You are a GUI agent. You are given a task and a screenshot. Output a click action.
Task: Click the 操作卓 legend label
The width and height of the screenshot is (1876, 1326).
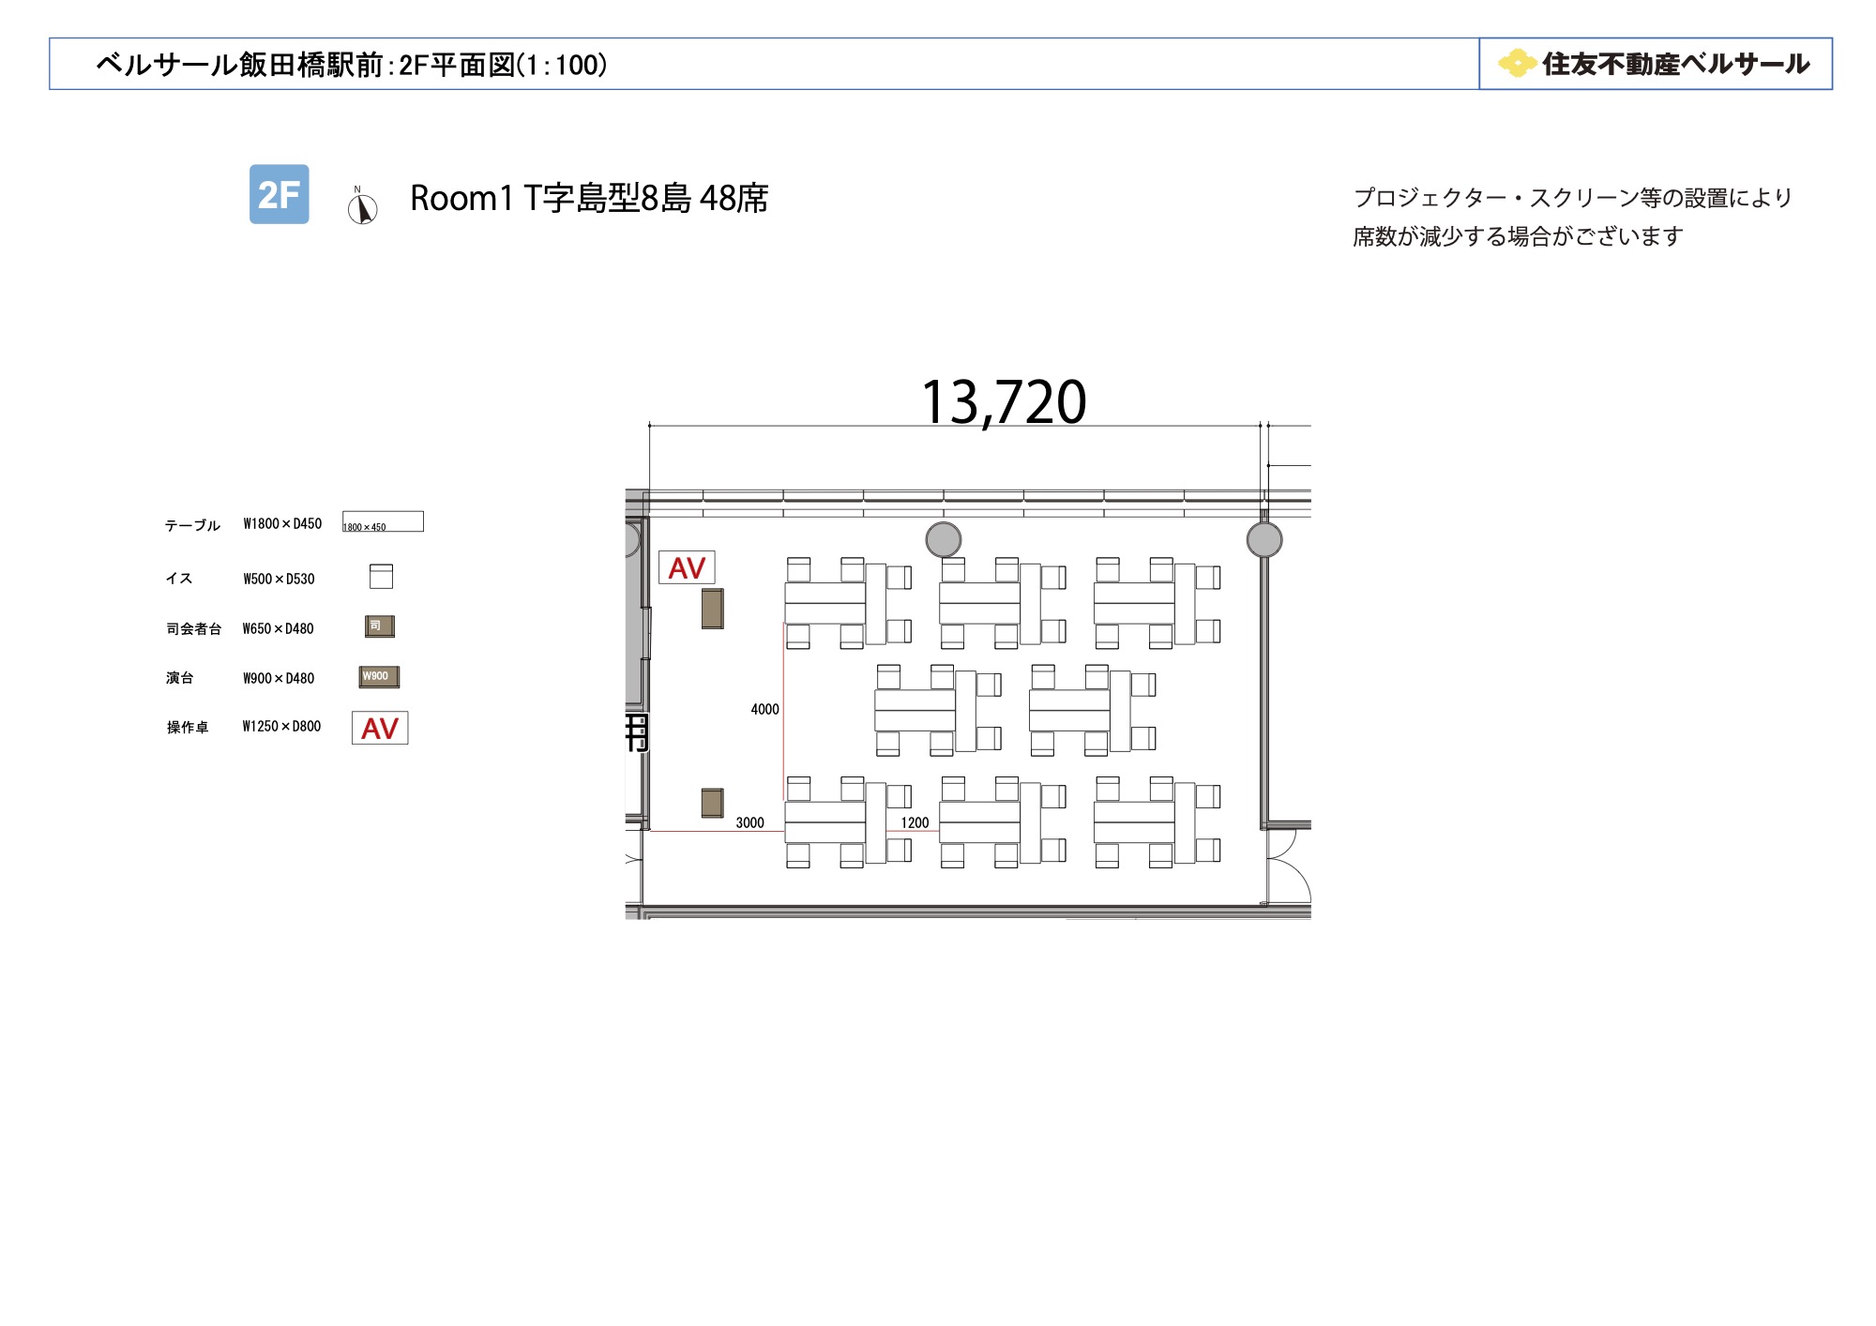point(188,727)
